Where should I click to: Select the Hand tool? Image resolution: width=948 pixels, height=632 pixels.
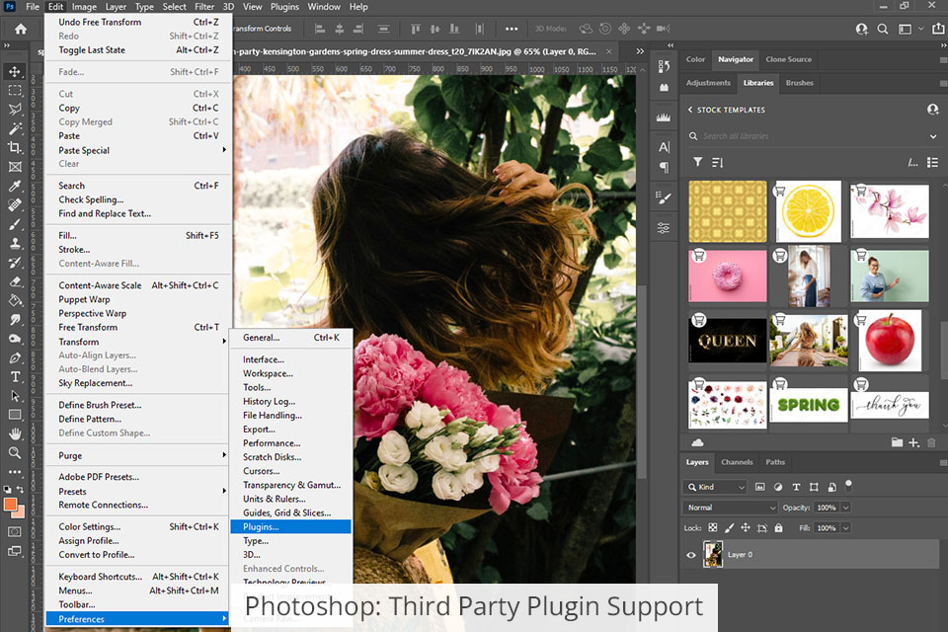pos(15,434)
